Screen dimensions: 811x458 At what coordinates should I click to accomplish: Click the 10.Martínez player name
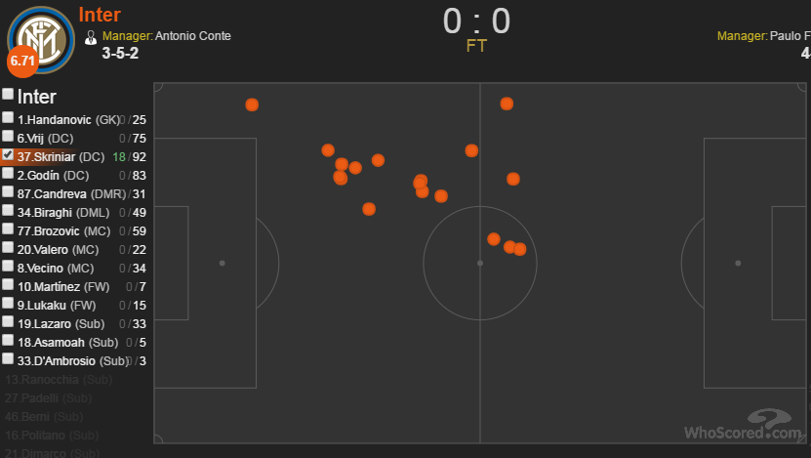coord(49,287)
